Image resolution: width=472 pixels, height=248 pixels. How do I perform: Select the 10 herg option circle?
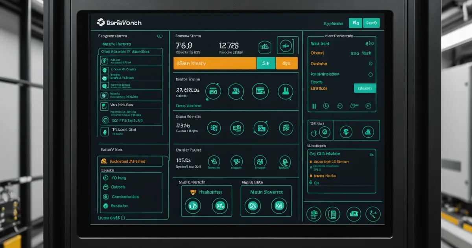105,178
